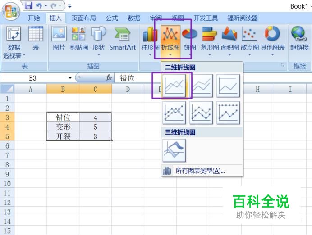
Task: Open chart group dialog launcher
Action: click(x=283, y=65)
